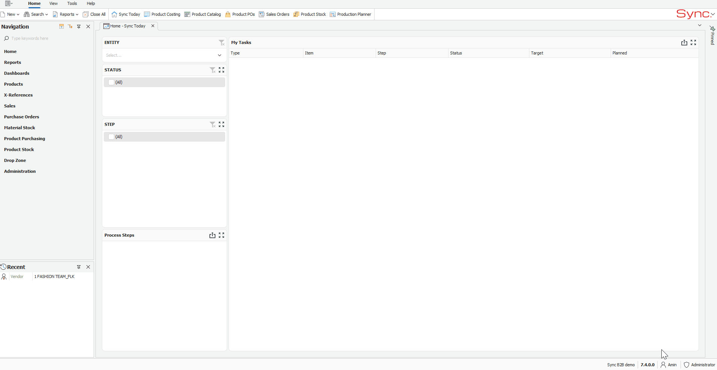Select Material Stock in navigation
Screen dimensions: 717x370
pos(20,128)
